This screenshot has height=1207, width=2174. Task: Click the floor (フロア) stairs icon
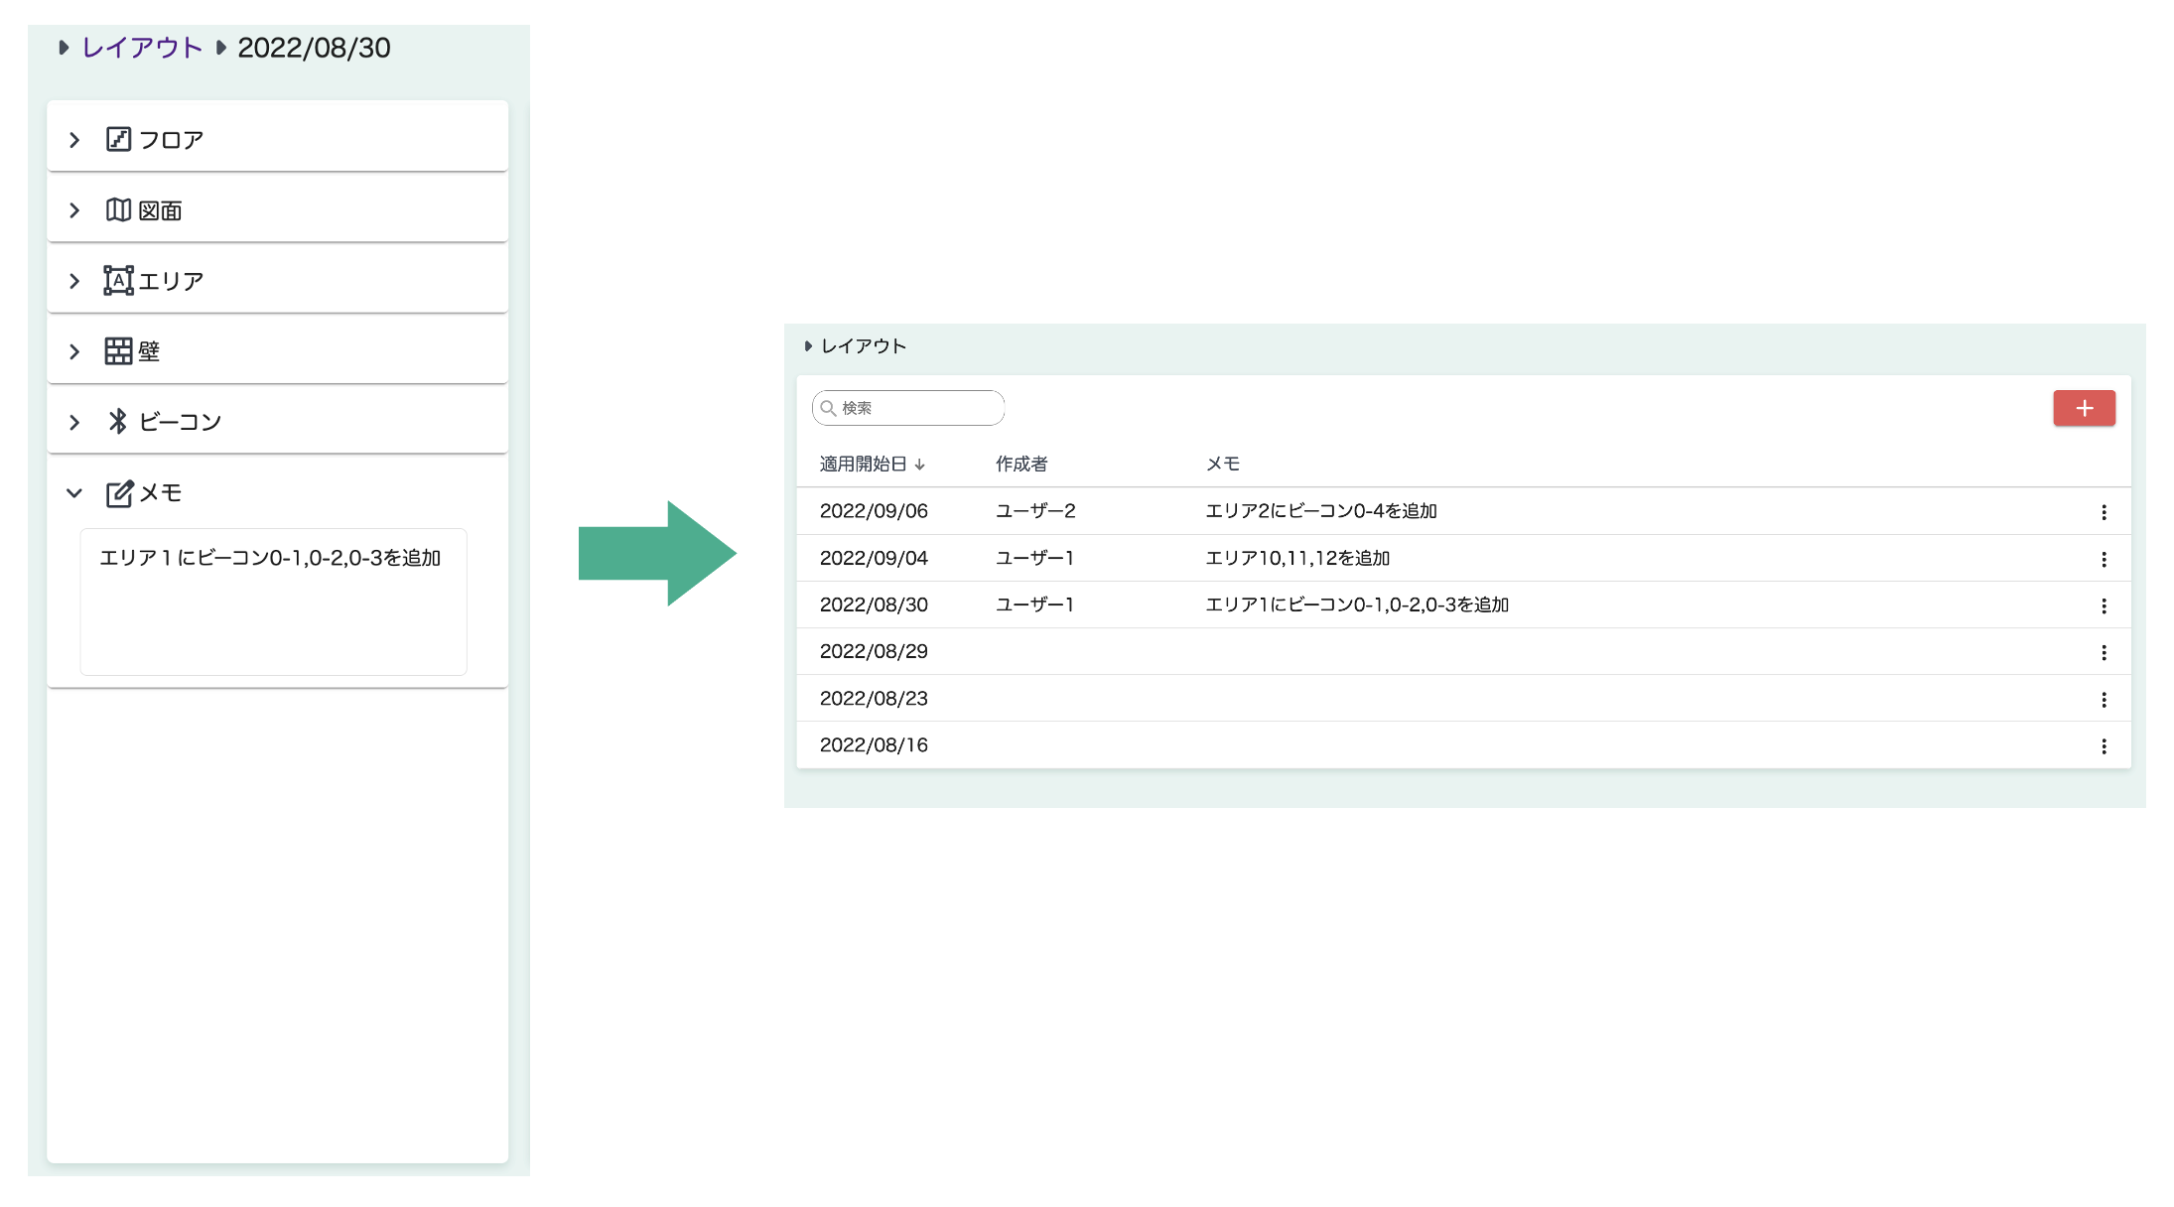point(118,139)
